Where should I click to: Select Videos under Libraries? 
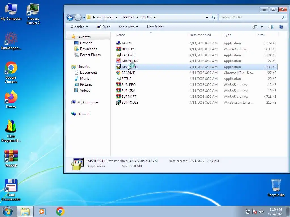(82, 90)
